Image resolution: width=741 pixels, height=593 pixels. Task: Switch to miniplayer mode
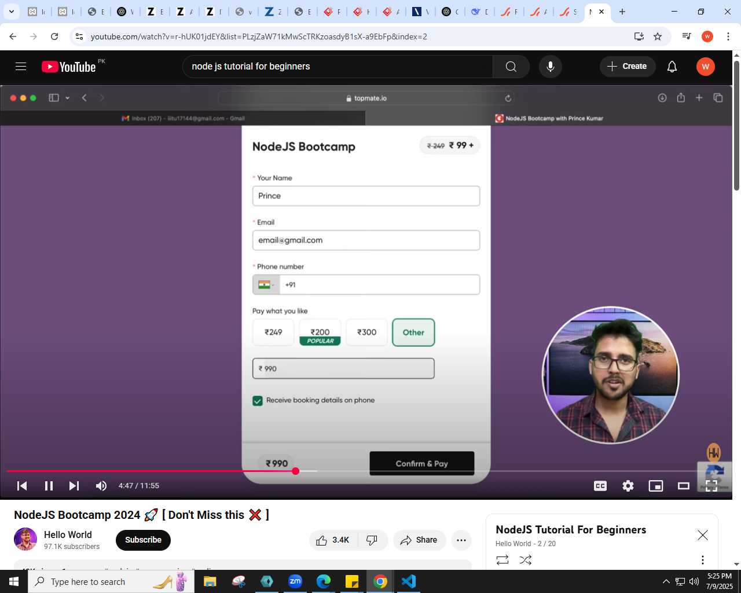point(656,486)
